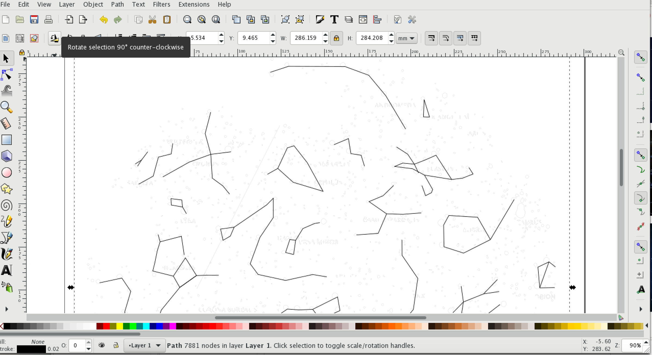Viewport: 652px width, 355px height.
Task: Open the Layer menu
Action: click(x=67, y=4)
